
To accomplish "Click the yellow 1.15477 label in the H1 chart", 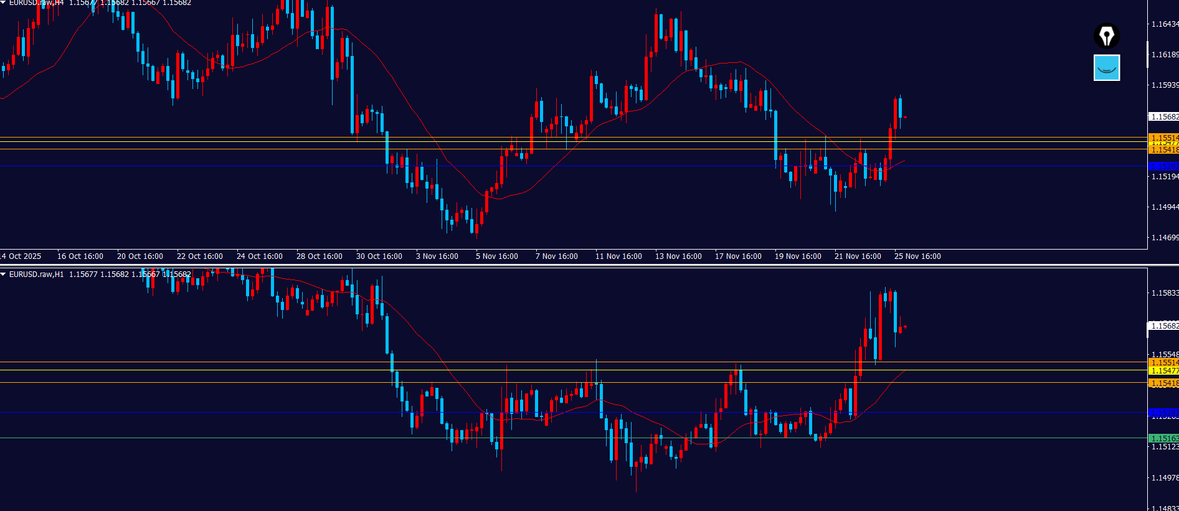I will (1163, 371).
